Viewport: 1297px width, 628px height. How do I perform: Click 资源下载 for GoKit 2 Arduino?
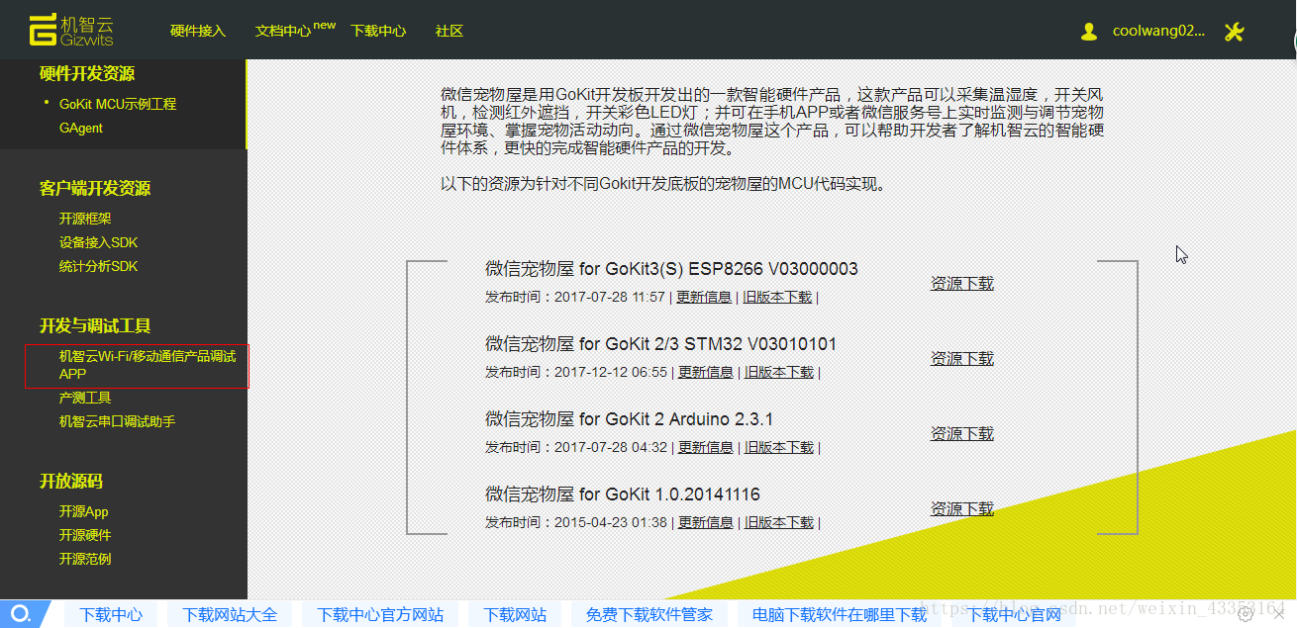pyautogui.click(x=961, y=433)
